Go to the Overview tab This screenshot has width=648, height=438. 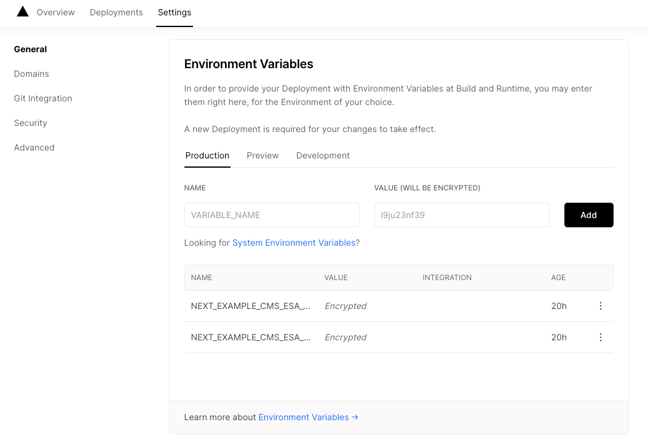55,12
